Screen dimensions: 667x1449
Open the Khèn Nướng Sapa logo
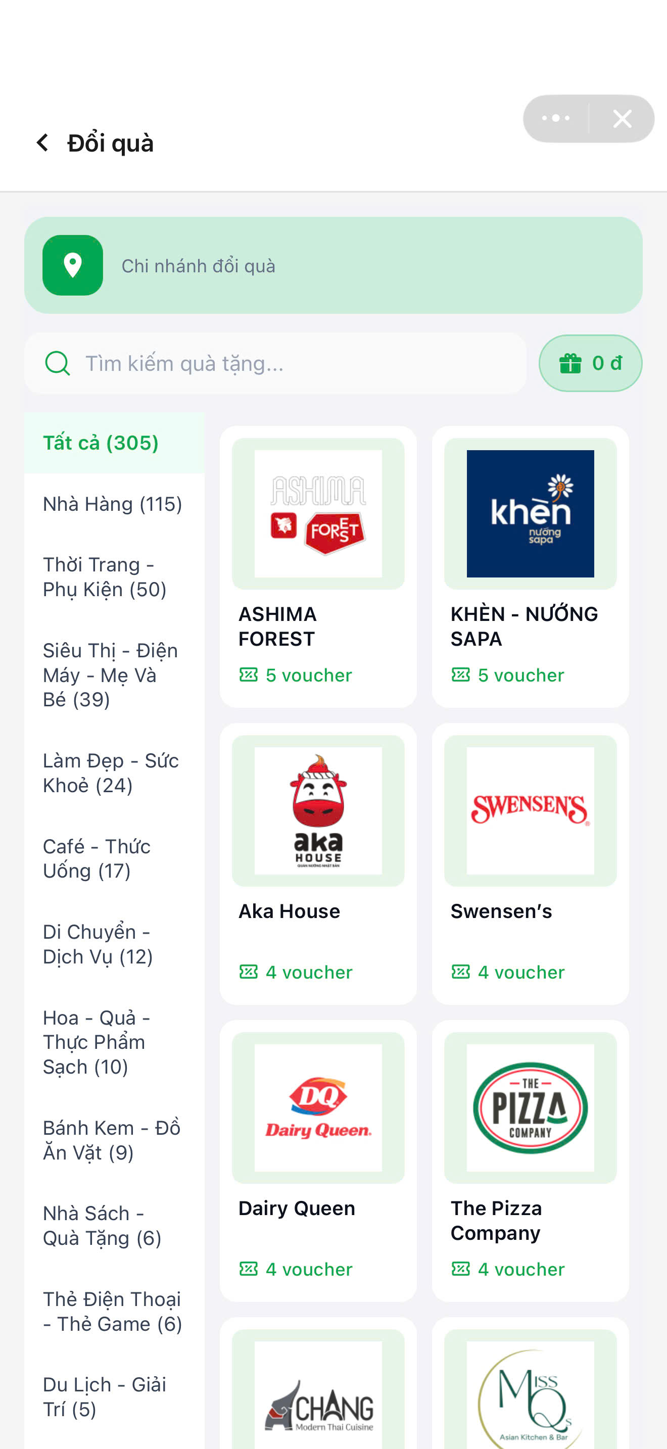pos(531,513)
